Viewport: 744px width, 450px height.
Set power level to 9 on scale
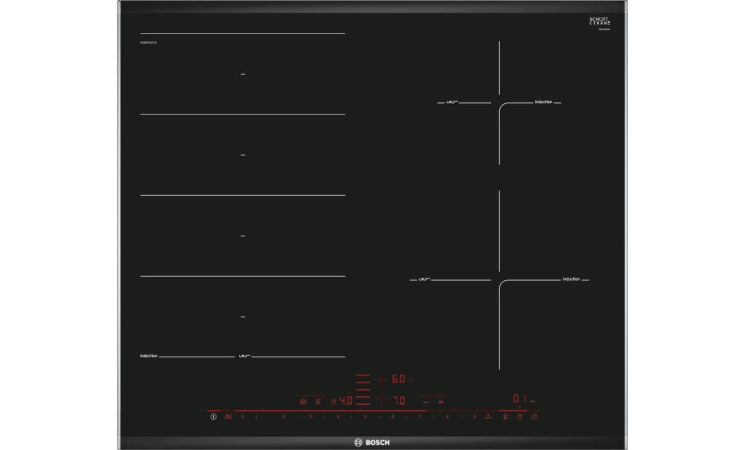[x=475, y=417]
